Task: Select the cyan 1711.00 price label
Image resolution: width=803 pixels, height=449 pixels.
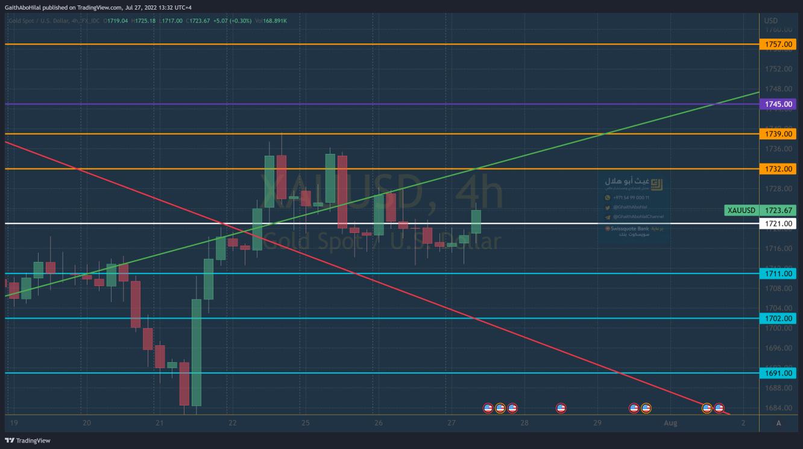Action: tap(778, 273)
